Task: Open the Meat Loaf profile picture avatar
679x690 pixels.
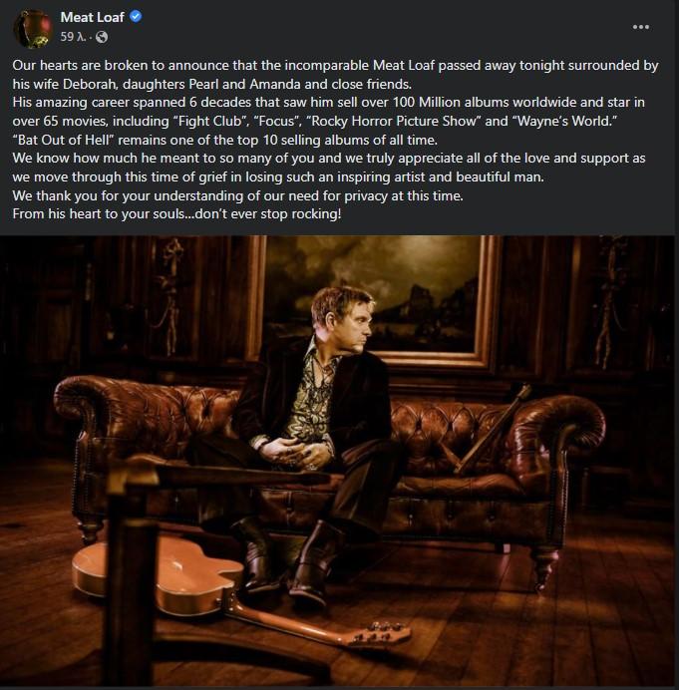Action: point(33,28)
